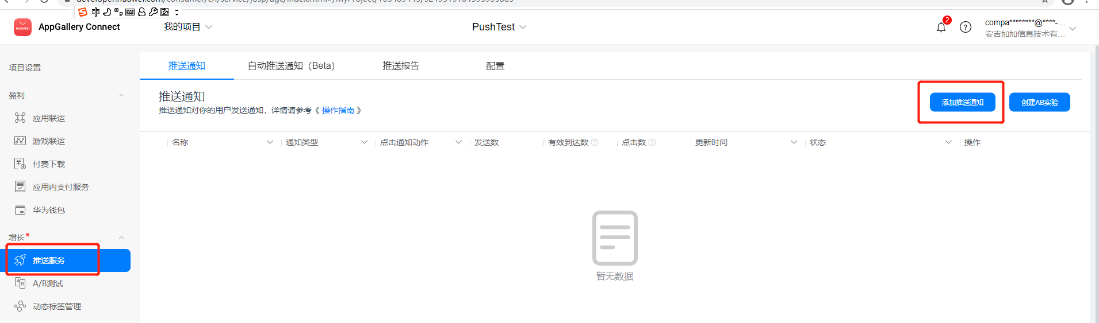This screenshot has height=323, width=1099.
Task: Open 应用内支付服务 sidebar item
Action: (60, 187)
